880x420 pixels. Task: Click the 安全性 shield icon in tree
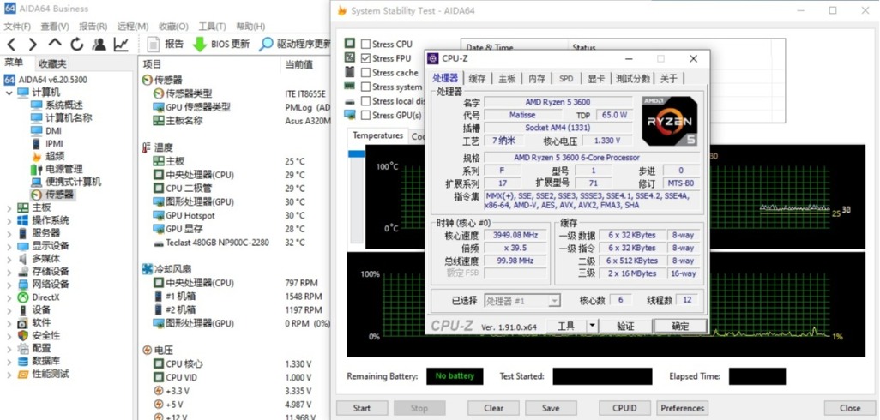(x=23, y=335)
